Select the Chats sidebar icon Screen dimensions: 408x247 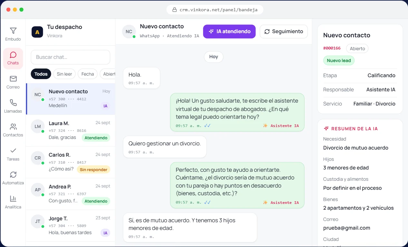point(13,55)
